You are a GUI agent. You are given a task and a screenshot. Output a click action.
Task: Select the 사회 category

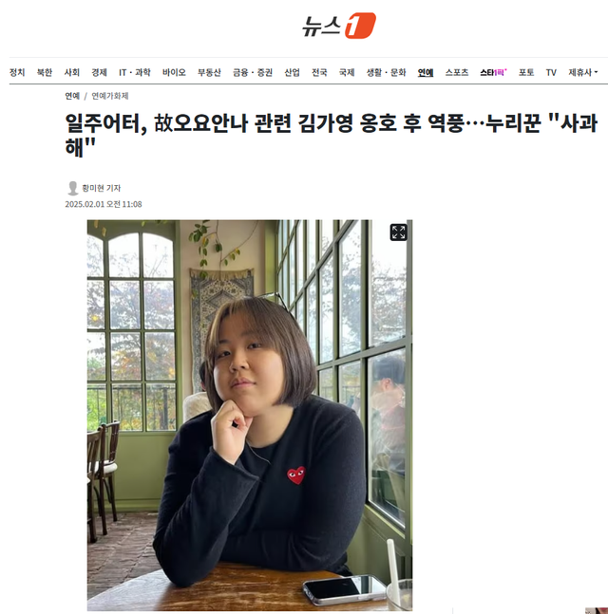pos(72,72)
